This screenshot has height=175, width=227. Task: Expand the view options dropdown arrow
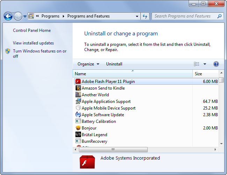205,64
